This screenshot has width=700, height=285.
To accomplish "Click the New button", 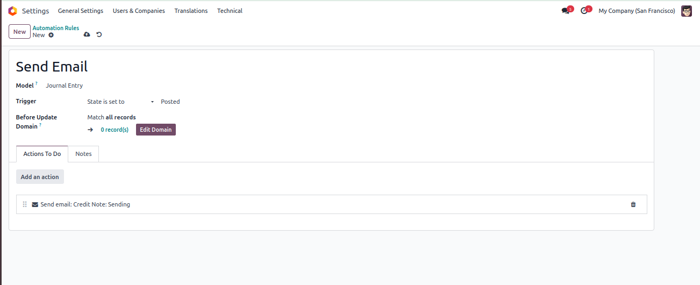I will point(19,32).
